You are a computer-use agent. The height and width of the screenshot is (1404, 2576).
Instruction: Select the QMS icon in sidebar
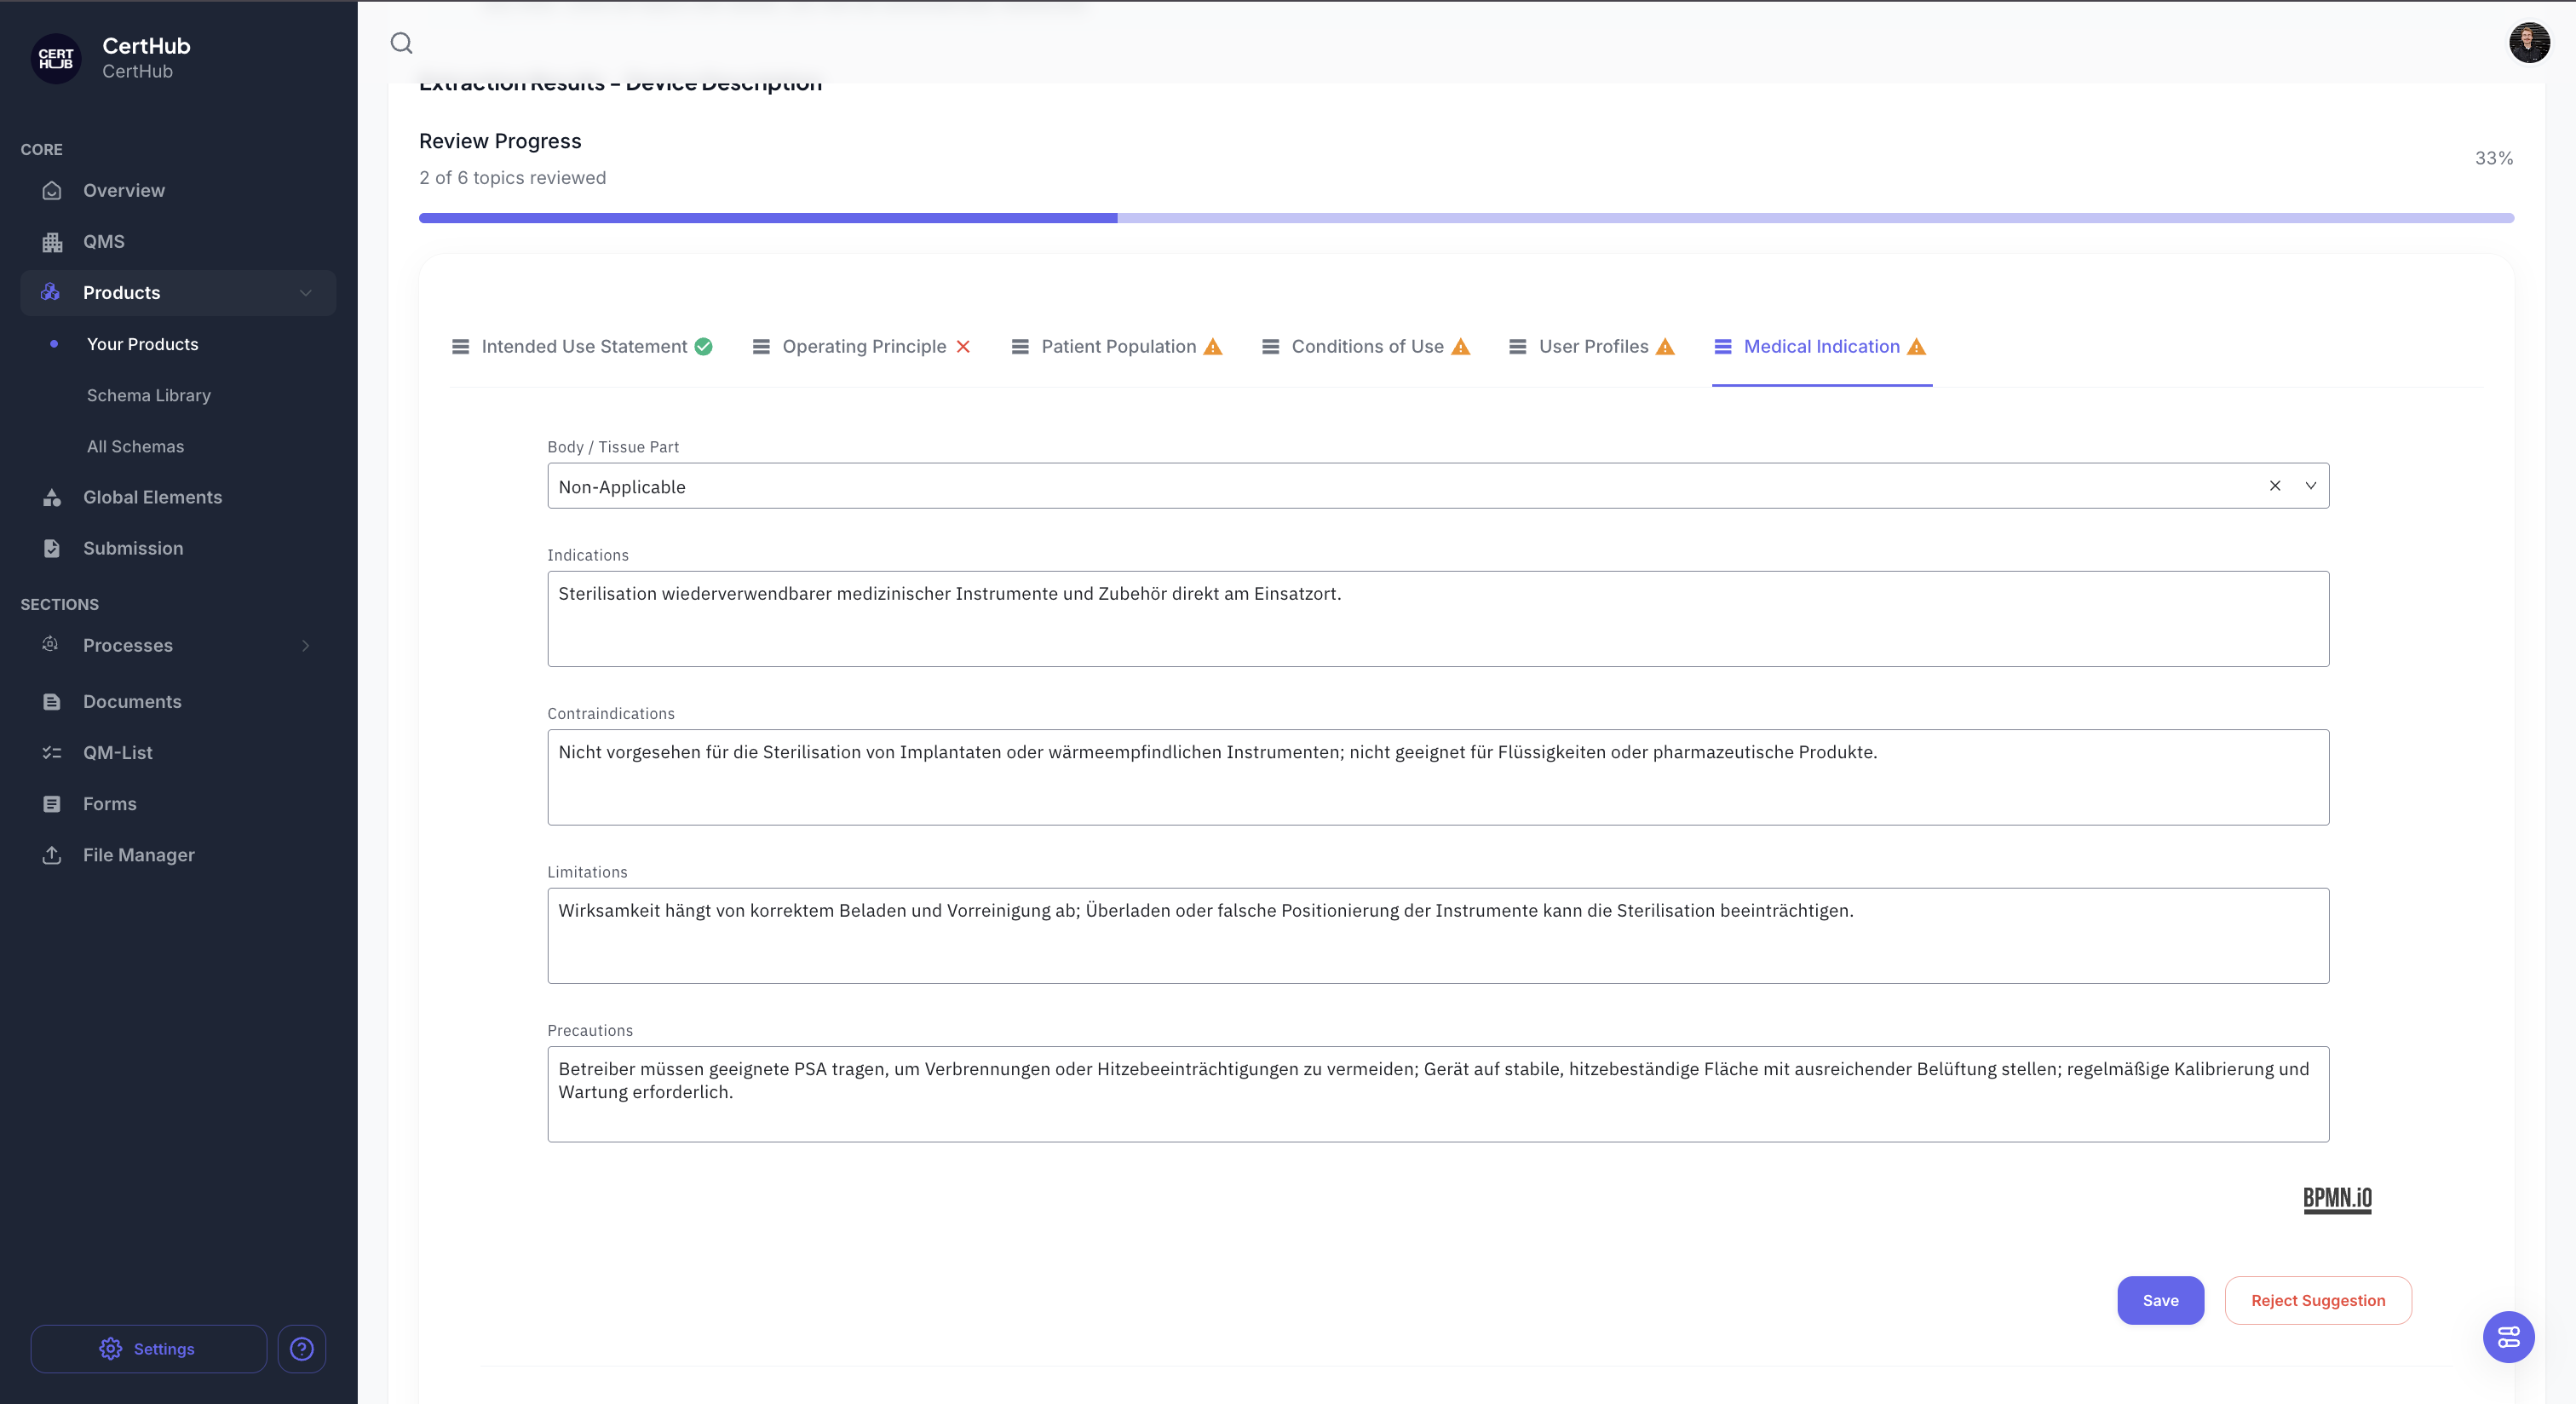[51, 241]
